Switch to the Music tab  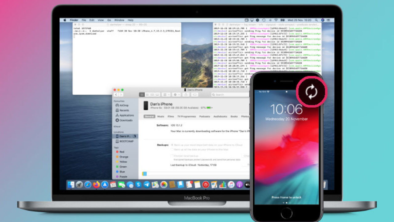(x=161, y=117)
